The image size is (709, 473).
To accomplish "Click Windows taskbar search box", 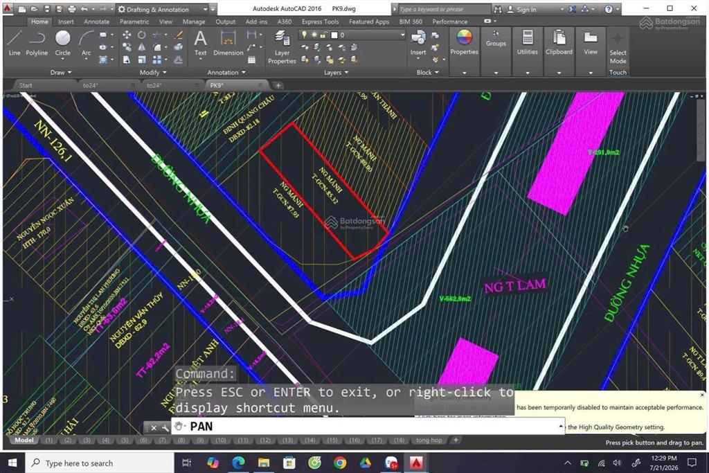I will pos(100,463).
